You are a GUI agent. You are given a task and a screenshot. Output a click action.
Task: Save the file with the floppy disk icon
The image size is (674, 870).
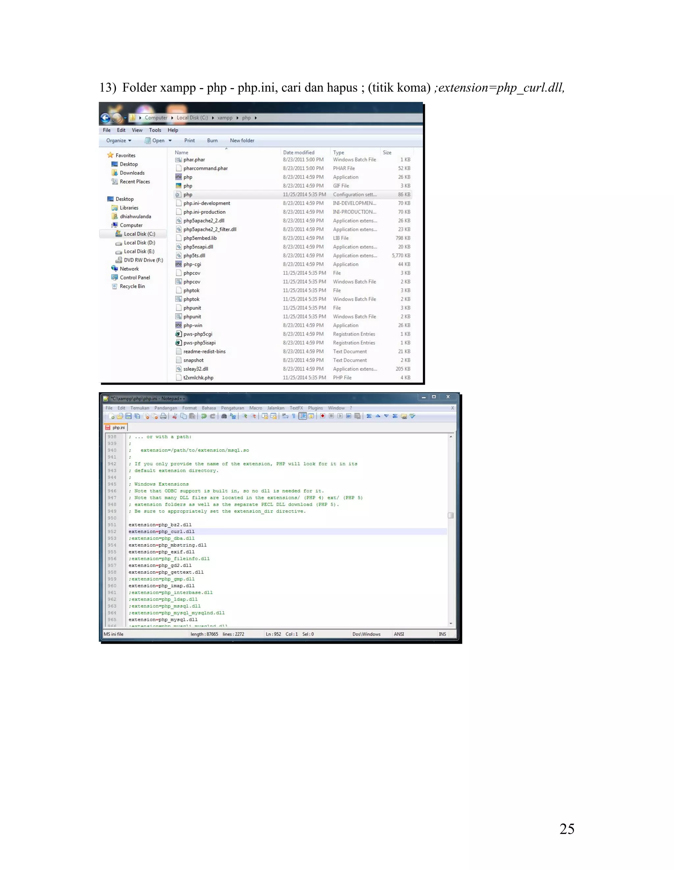[x=129, y=416]
